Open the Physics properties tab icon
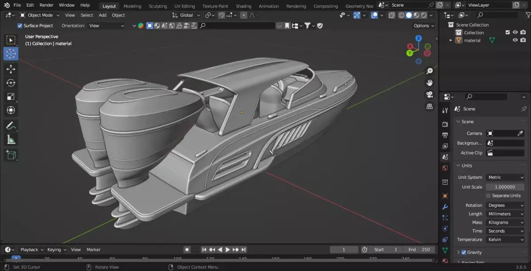The width and height of the screenshot is (531, 271). tap(445, 229)
